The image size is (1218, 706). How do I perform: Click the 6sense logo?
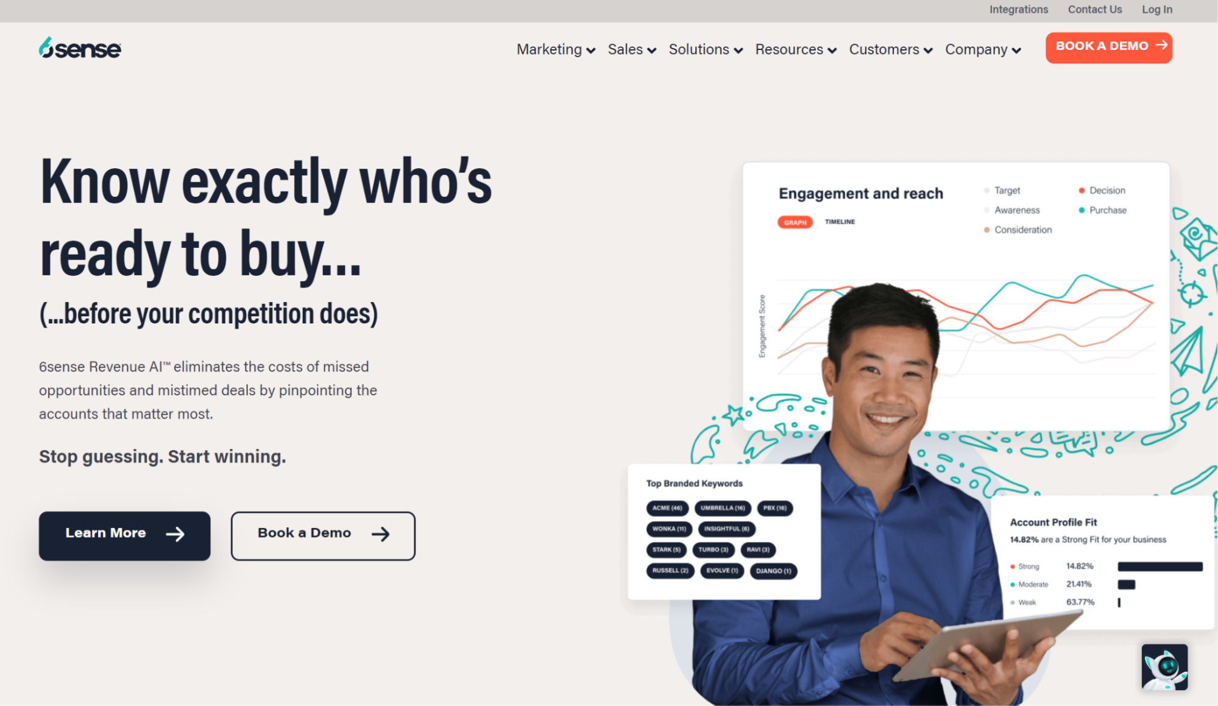[x=80, y=48]
